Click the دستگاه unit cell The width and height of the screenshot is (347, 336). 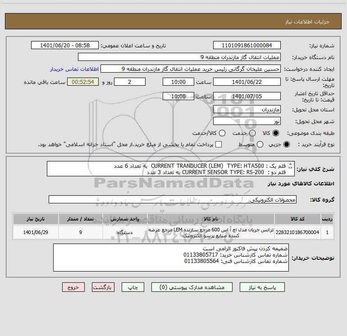125,232
